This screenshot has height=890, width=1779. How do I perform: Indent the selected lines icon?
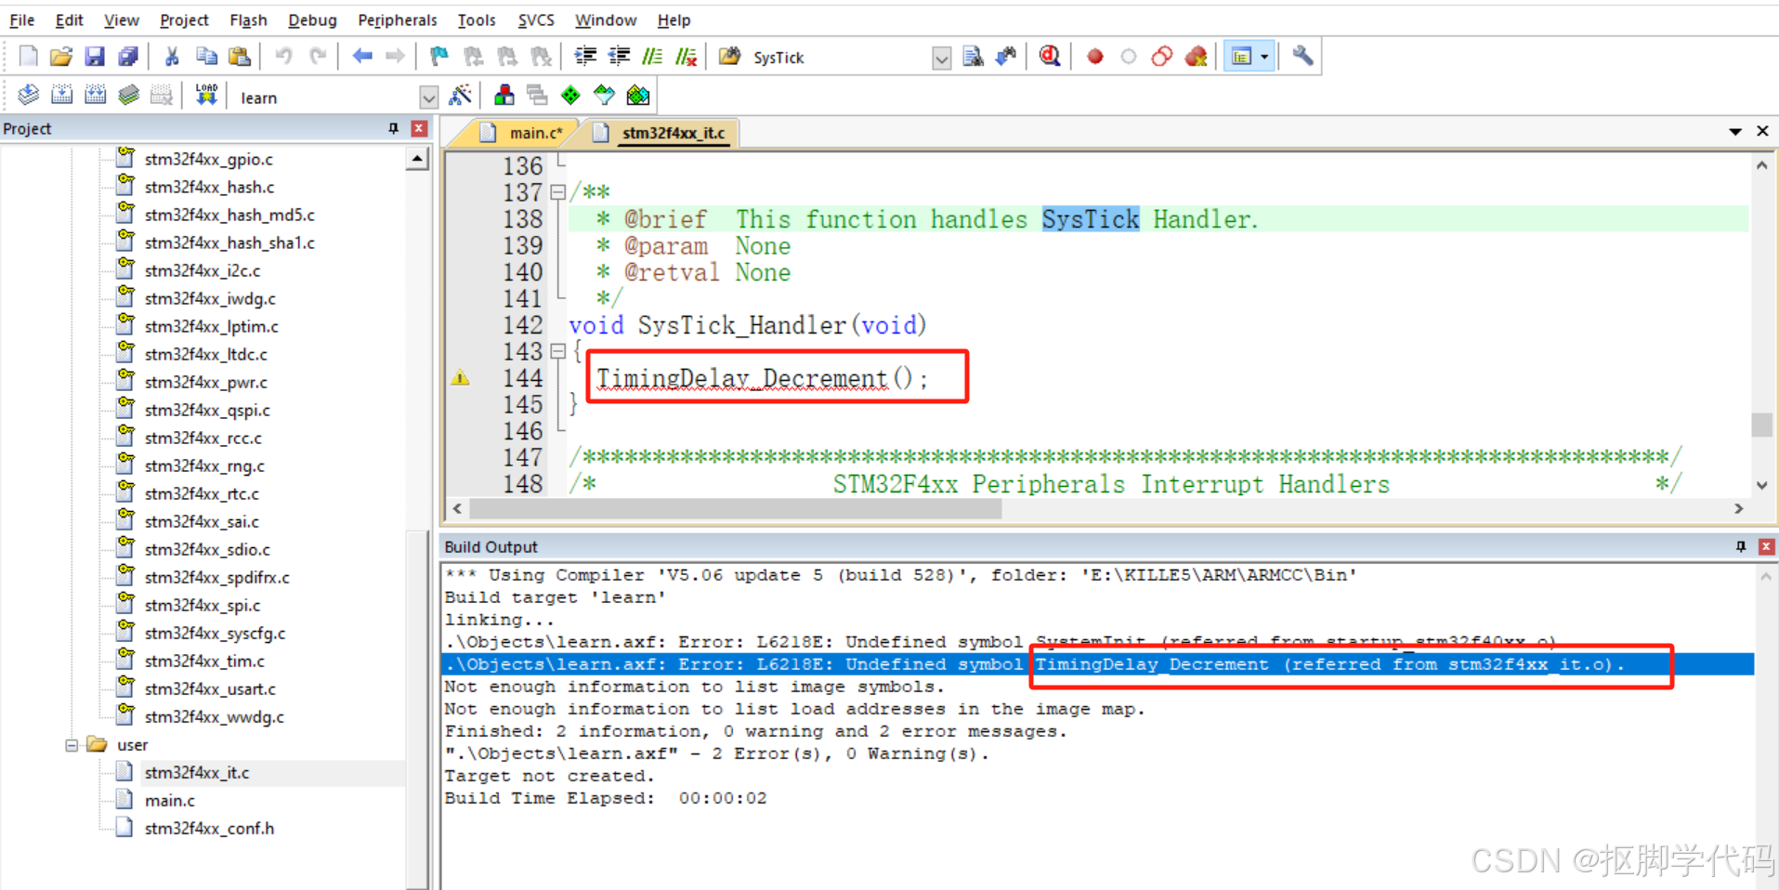pos(585,57)
